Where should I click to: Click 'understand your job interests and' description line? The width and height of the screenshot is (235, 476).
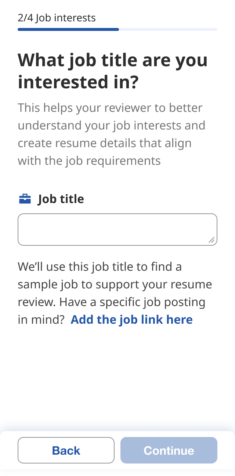[x=111, y=125]
